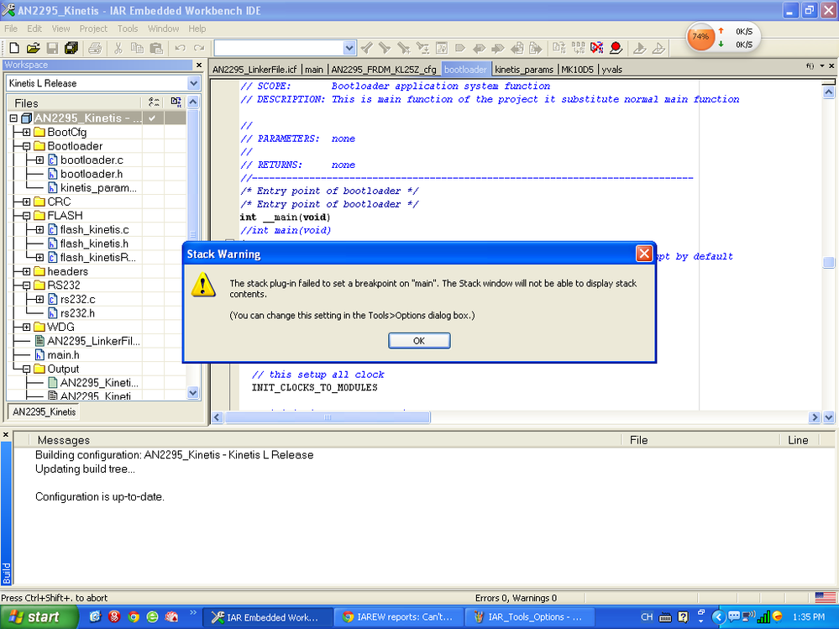This screenshot has height=629, width=839.
Task: Click the Go to bookmark flag icon
Action: 460,48
